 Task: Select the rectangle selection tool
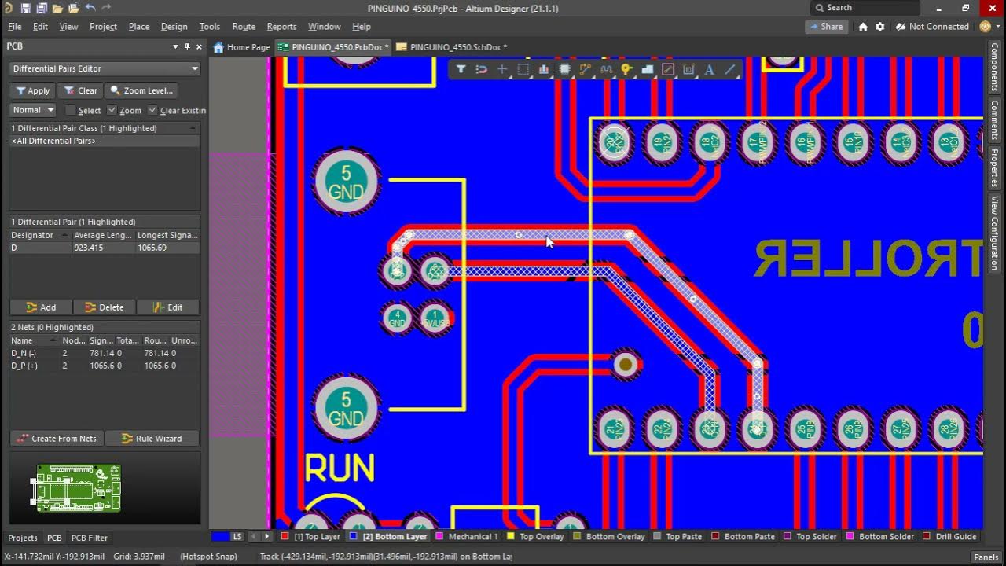coord(523,69)
